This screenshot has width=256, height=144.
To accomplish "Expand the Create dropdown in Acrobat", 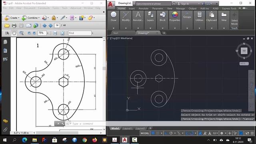I will pos(19,18).
